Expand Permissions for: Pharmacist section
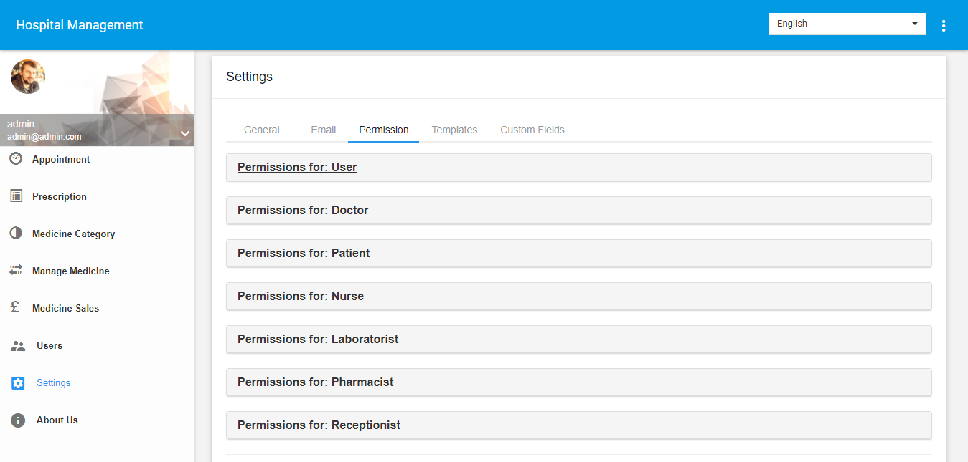This screenshot has width=968, height=462. (x=579, y=382)
